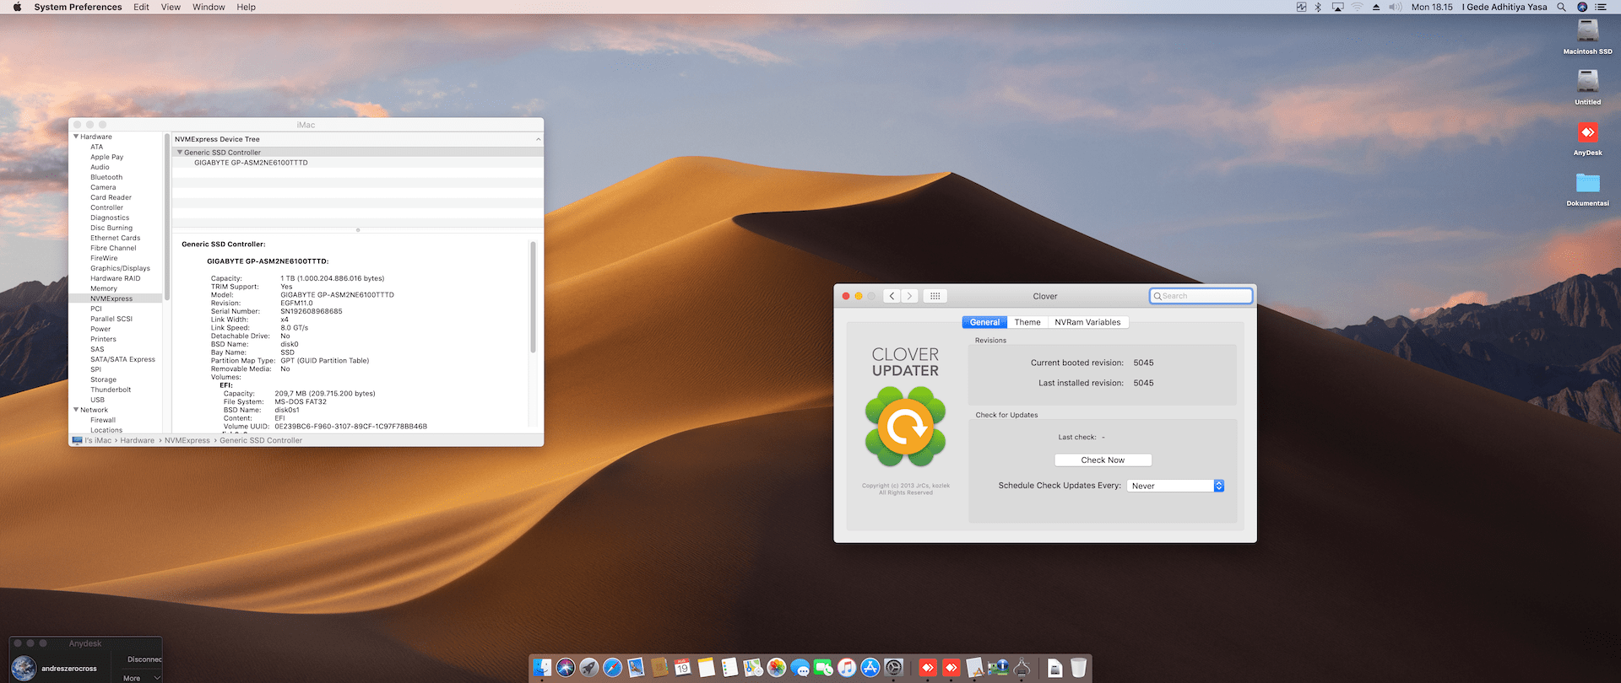Collapse Generic SSD Controller disclosure triangle
The image size is (1621, 683).
tap(180, 153)
